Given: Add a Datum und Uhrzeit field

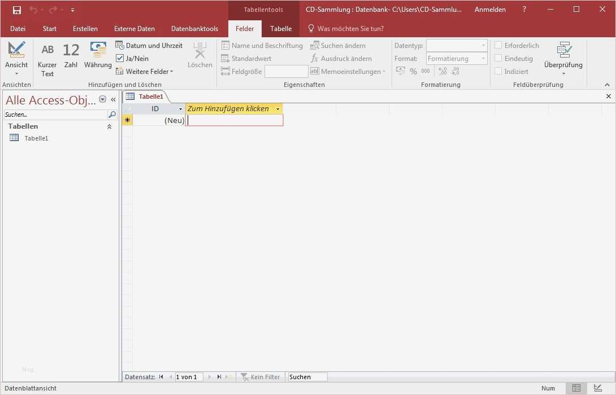Looking at the screenshot, I should coord(149,45).
